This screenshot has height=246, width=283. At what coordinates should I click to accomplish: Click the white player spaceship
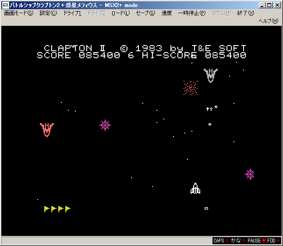coord(195,188)
